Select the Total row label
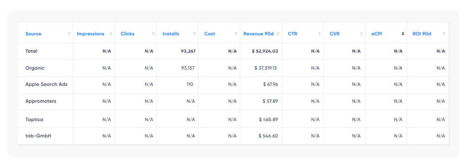Viewport: 468px width, 165px height. [x=32, y=51]
